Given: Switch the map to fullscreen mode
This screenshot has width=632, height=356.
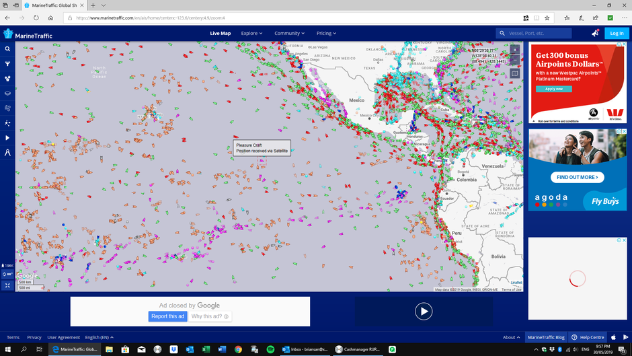Looking at the screenshot, I should 7,285.
